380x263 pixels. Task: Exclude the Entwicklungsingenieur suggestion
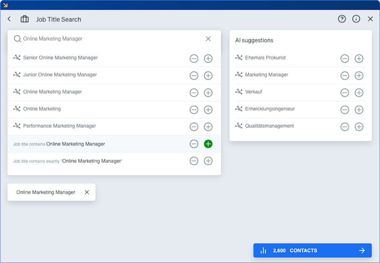[x=345, y=110]
